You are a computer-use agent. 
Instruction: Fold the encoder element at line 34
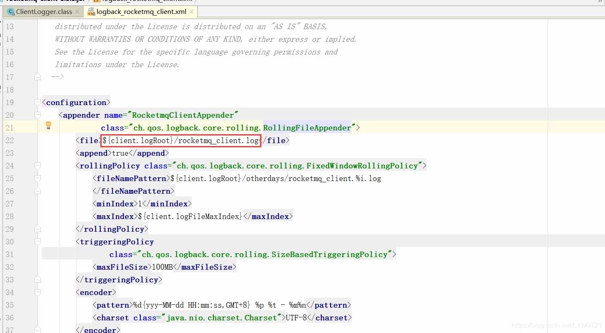pos(38,292)
